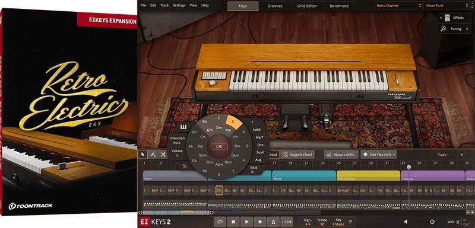Image resolution: width=475 pixels, height=228 pixels.
Task: Switch to the Grooves tab
Action: tap(275, 6)
